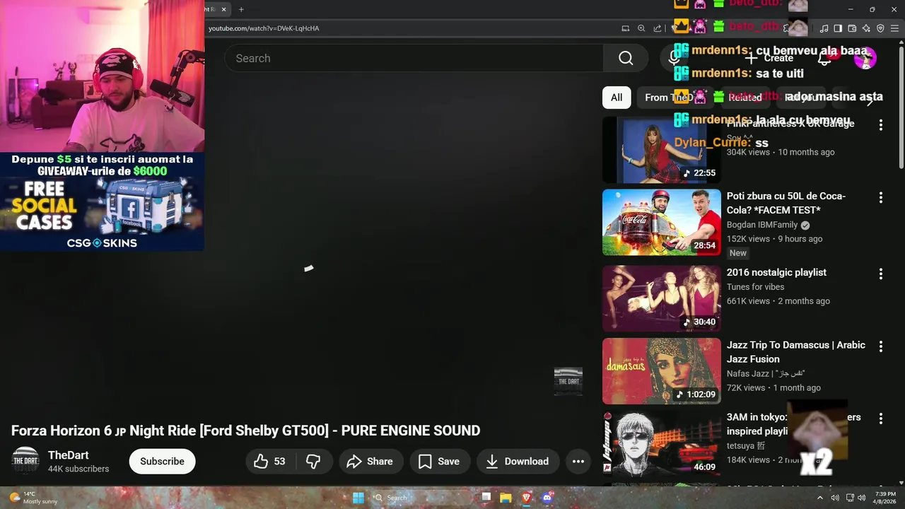Image resolution: width=905 pixels, height=509 pixels.
Task: Click the browser share page icon
Action: 658,28
